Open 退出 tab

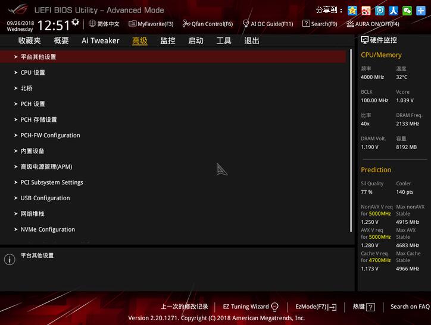pos(252,40)
